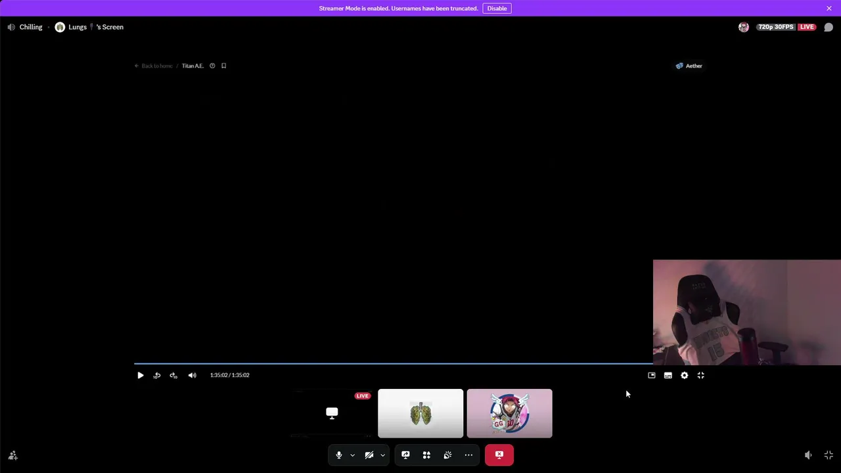
Task: Play the Titan A.E. video
Action: pos(140,375)
